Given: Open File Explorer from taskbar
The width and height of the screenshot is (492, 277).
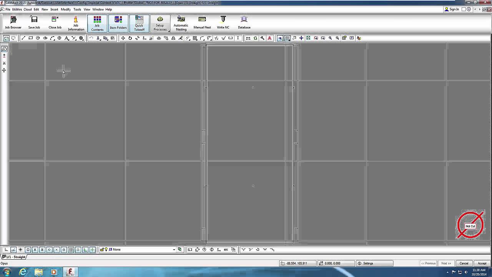Looking at the screenshot, I should (x=39, y=272).
